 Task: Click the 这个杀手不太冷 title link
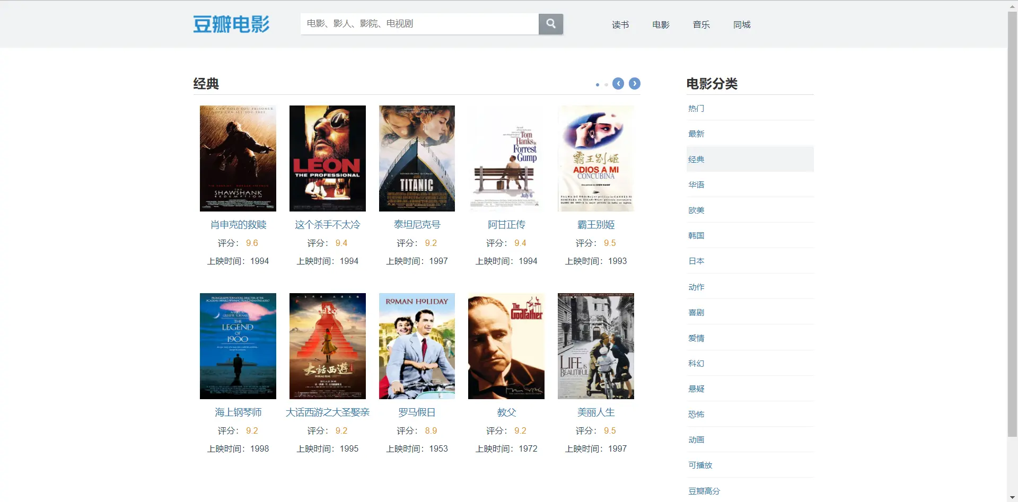point(328,225)
